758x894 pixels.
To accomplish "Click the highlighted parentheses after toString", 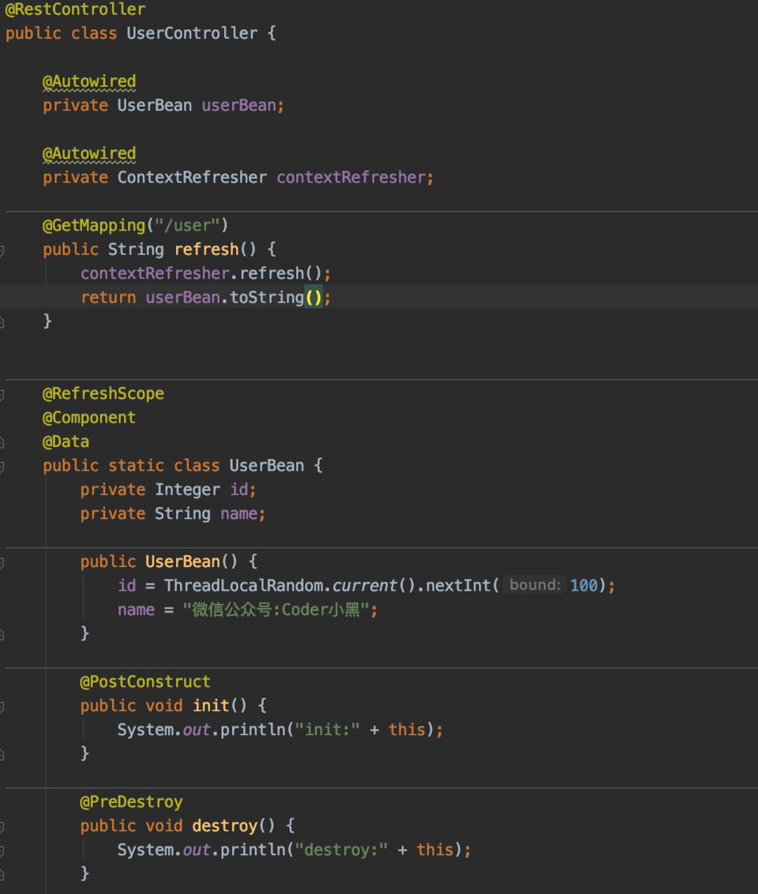I will 313,297.
